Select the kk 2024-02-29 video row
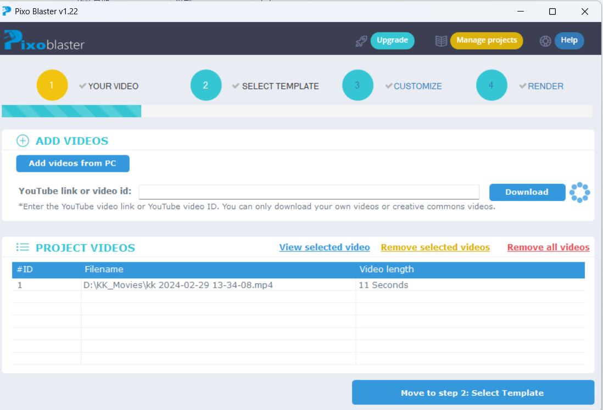The image size is (603, 410). pyautogui.click(x=178, y=285)
